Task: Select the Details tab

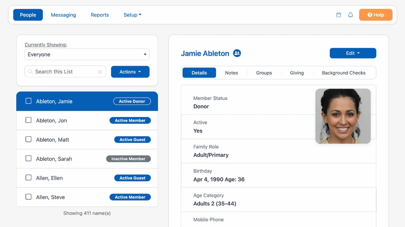Action: (x=199, y=73)
